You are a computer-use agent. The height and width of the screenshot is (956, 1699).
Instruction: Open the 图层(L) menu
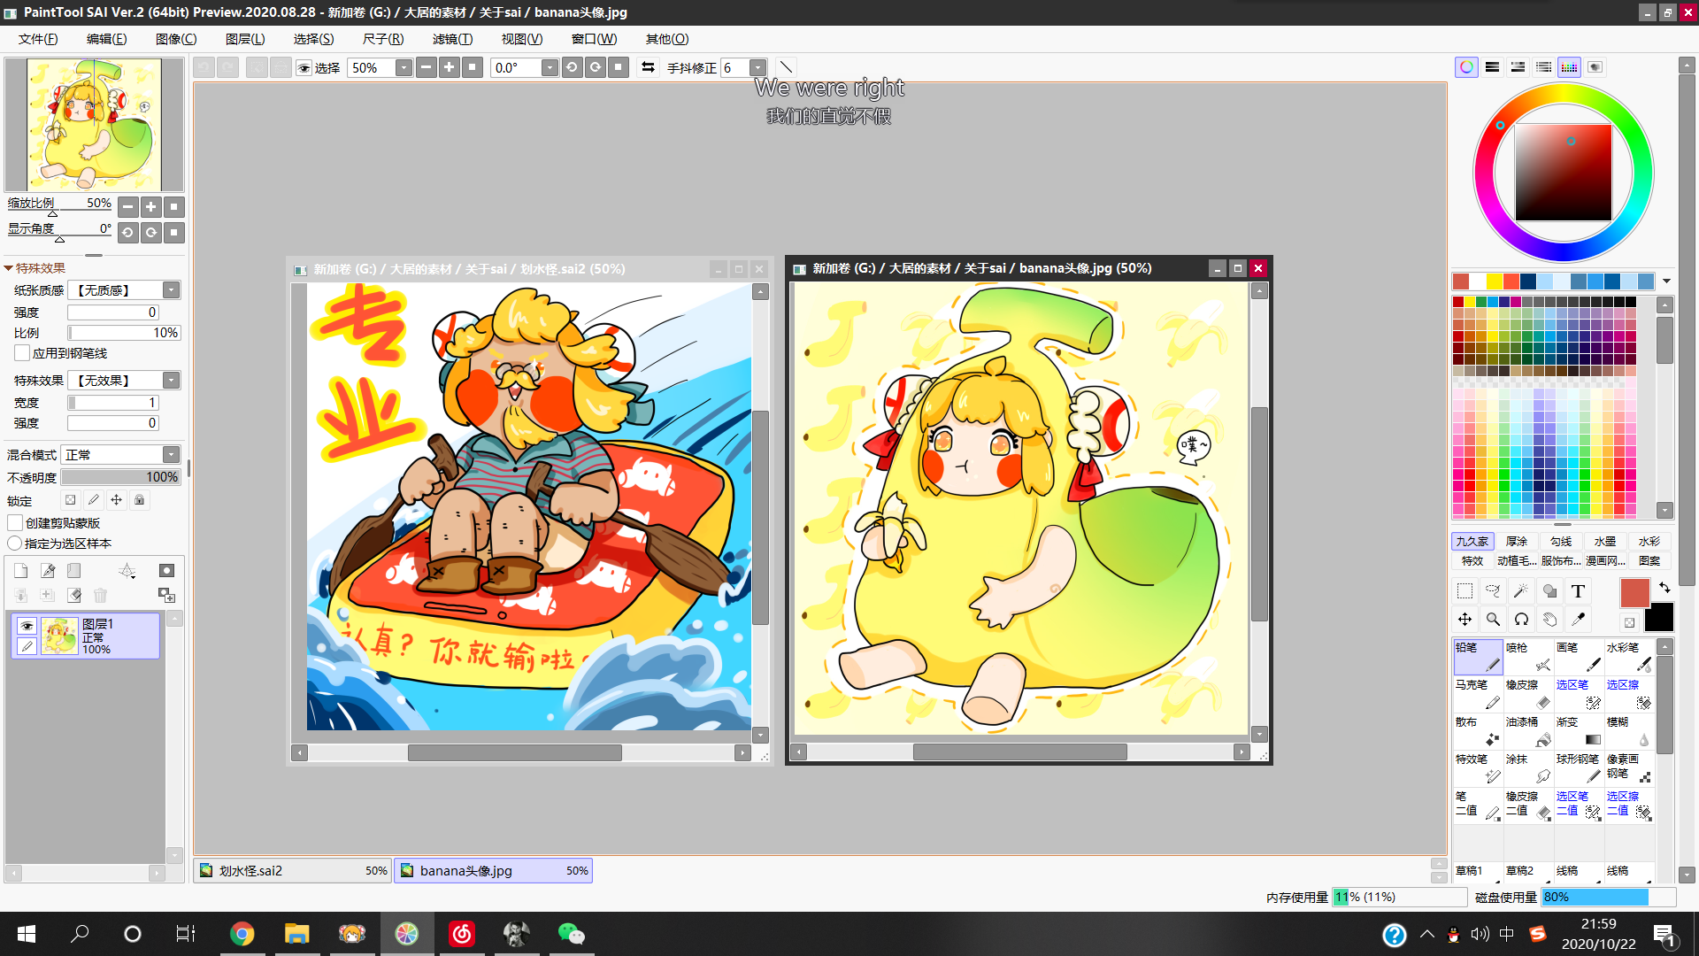[245, 39]
